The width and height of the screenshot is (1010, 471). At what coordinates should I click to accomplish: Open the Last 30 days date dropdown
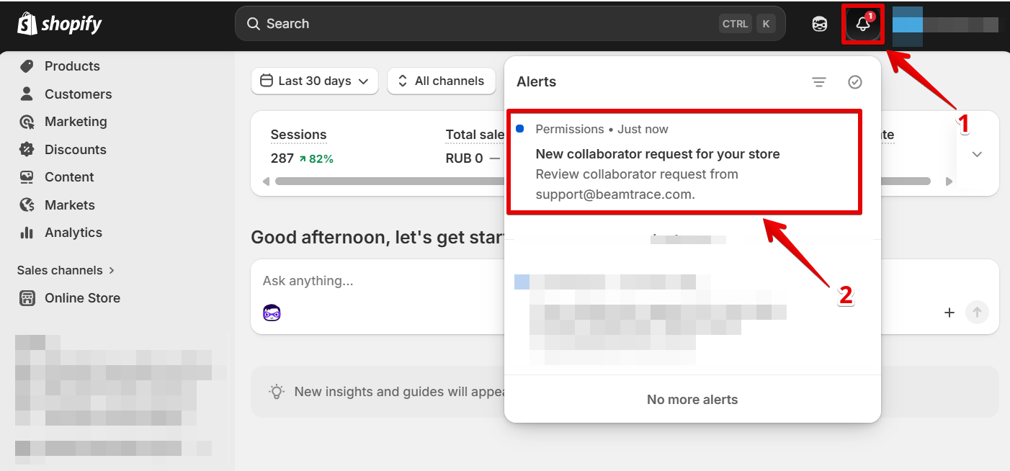tap(315, 81)
